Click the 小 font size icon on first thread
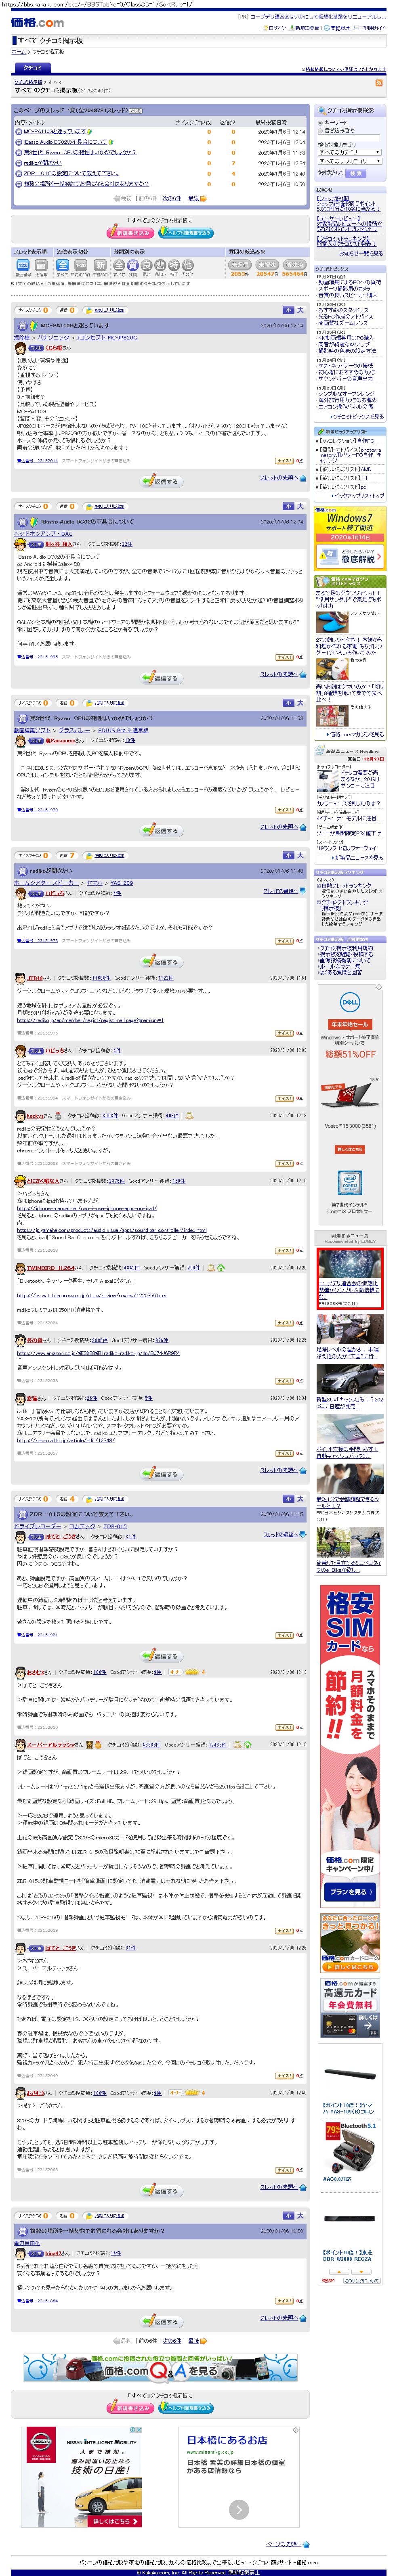 point(288,310)
